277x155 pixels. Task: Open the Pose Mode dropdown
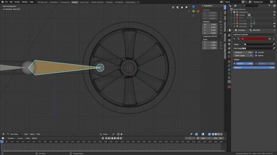pos(14,134)
